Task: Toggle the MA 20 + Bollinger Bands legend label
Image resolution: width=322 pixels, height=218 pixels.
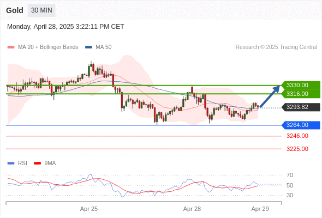Action: pos(48,47)
